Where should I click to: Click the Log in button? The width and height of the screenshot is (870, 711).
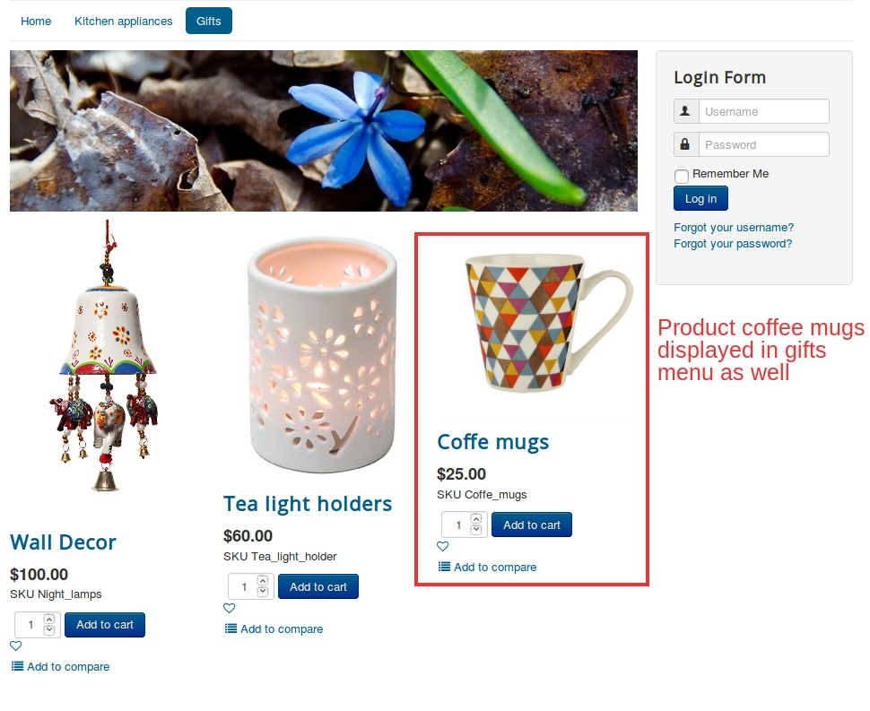point(700,198)
